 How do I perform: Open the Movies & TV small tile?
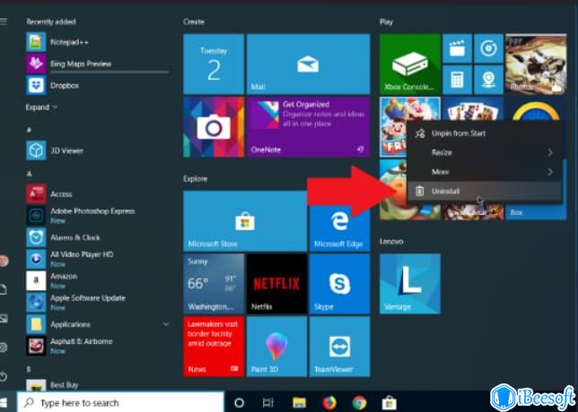(457, 48)
